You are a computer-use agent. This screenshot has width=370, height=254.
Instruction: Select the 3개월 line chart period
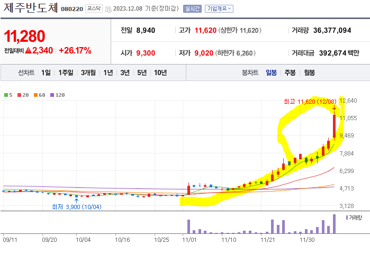[88, 72]
